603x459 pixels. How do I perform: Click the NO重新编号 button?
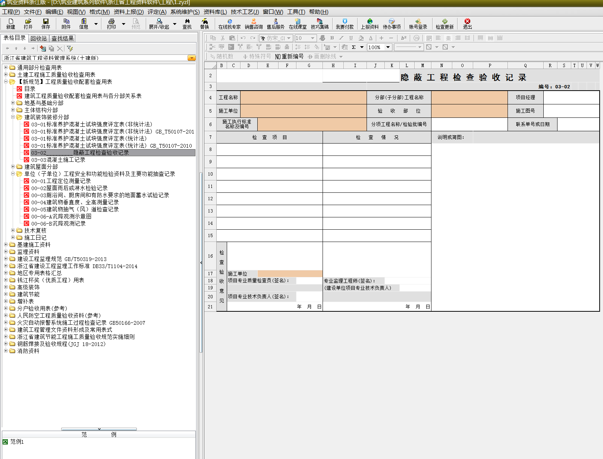click(x=289, y=56)
